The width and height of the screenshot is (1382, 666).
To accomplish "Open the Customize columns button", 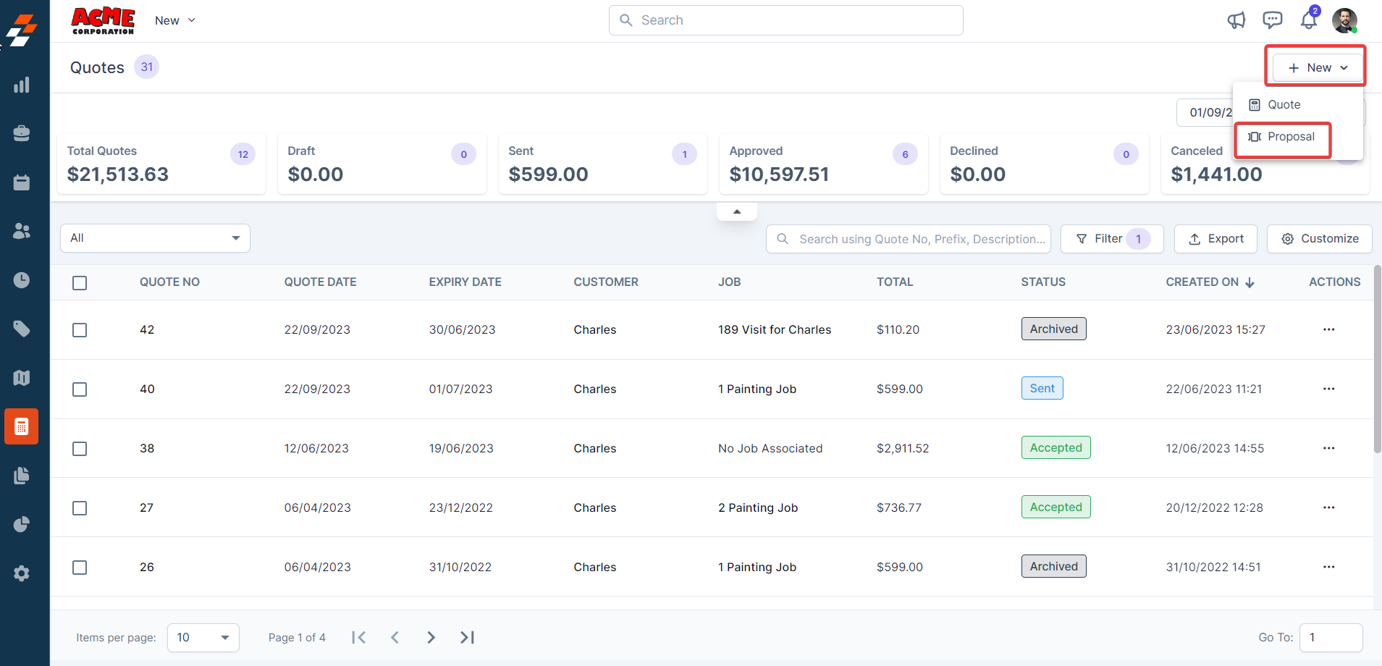I will click(x=1319, y=239).
